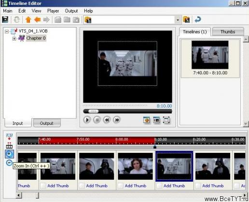Click the filmstrip split icon beside the ruler
The width and height of the screenshot is (249, 202).
coord(9,145)
